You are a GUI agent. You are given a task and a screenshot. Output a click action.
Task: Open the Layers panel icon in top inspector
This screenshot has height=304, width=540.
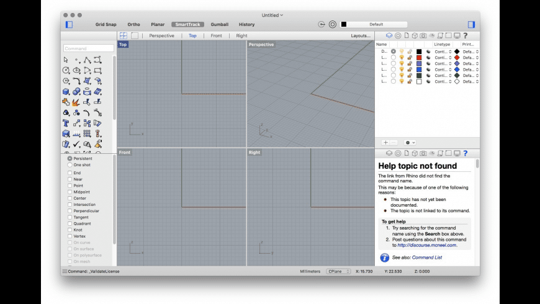click(389, 35)
